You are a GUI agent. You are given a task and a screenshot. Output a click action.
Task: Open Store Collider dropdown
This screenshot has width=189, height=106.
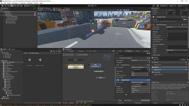[x=141, y=92]
